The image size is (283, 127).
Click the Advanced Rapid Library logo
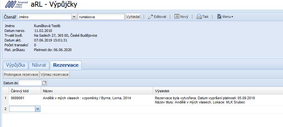tap(16, 4)
